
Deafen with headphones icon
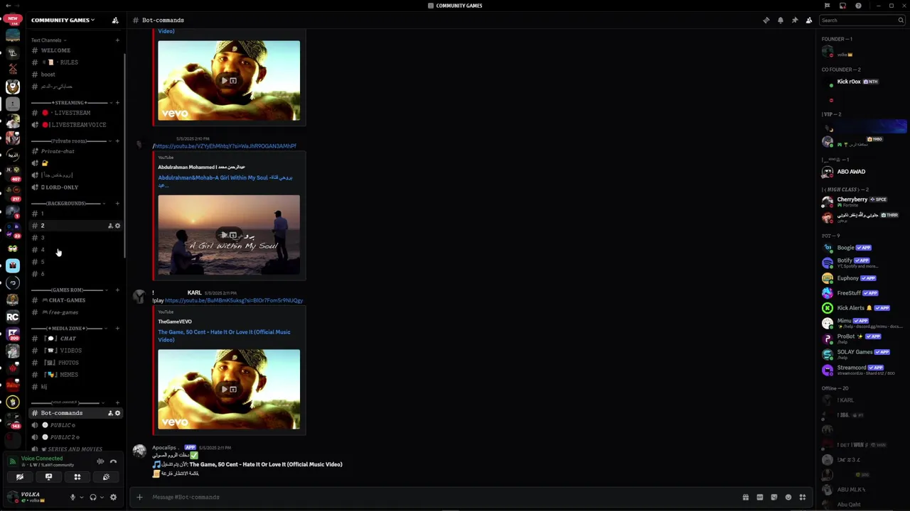[x=92, y=498]
